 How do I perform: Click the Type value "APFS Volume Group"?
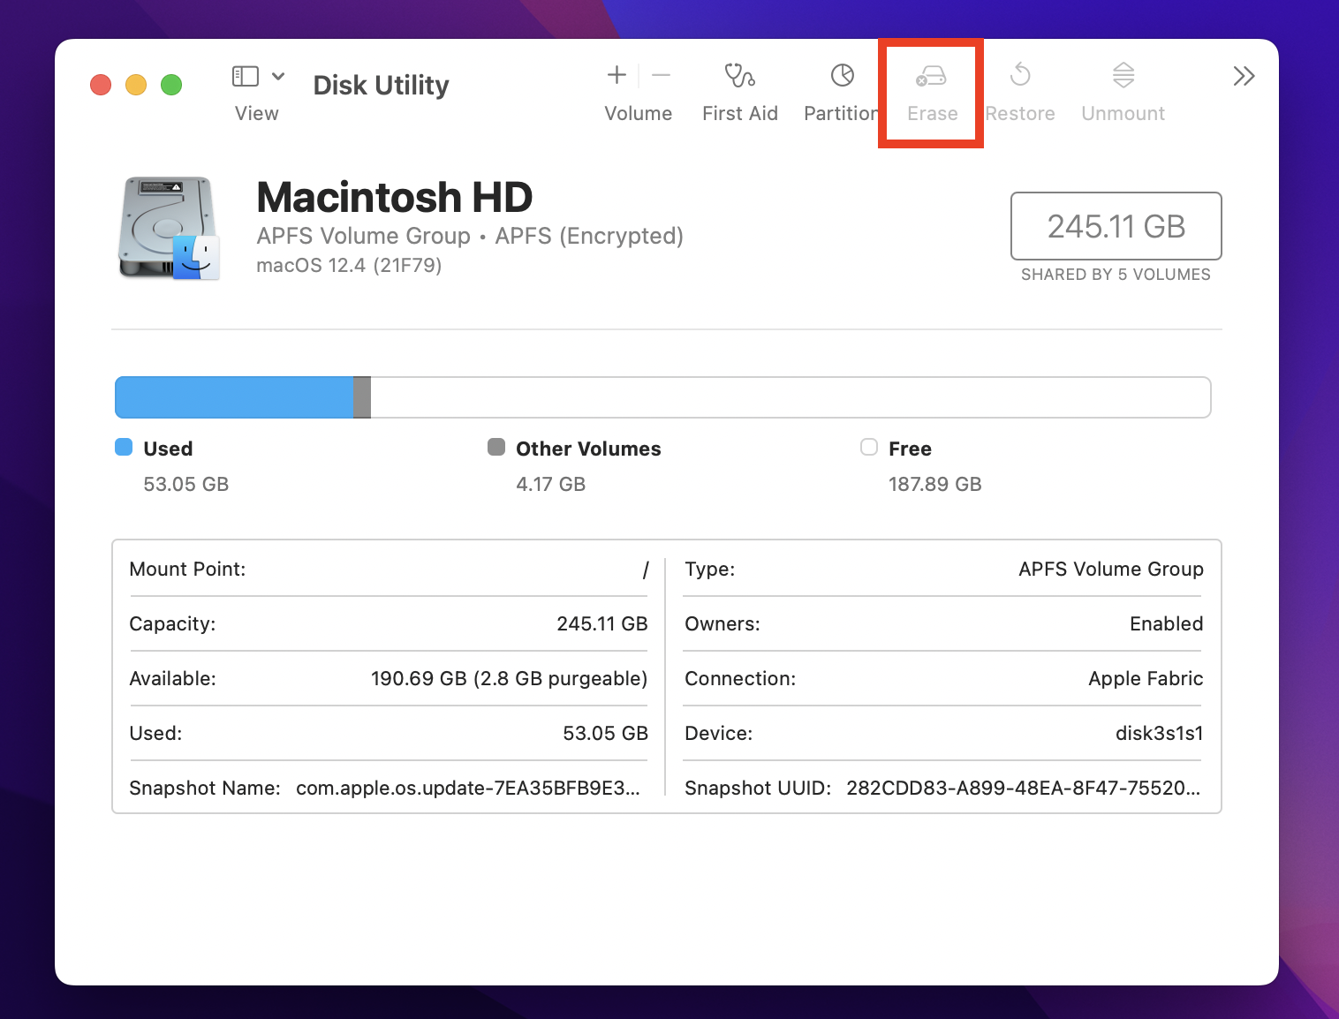1111,570
